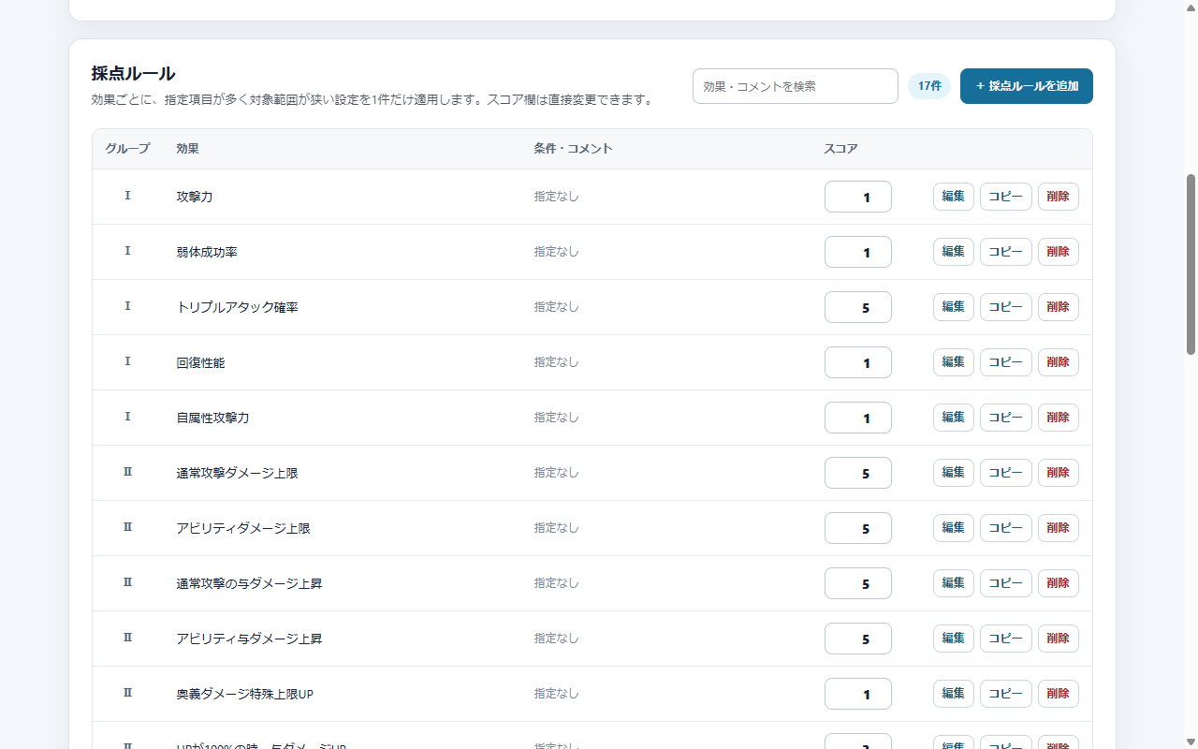Copy the 自属性攻撃力 rule

(x=1005, y=418)
